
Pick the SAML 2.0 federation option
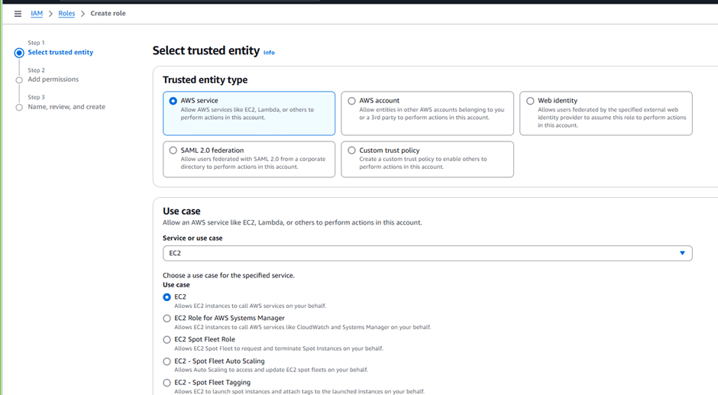tap(173, 151)
